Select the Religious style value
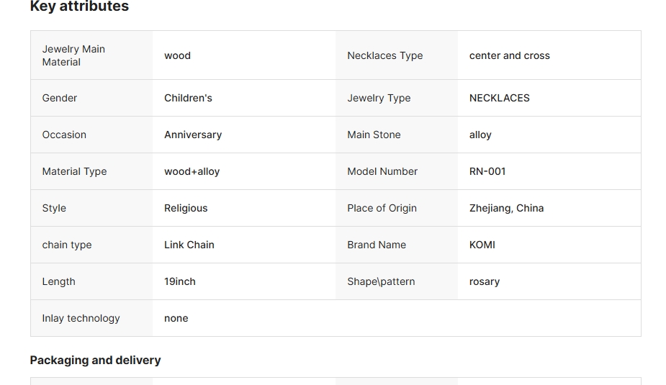 [x=186, y=208]
